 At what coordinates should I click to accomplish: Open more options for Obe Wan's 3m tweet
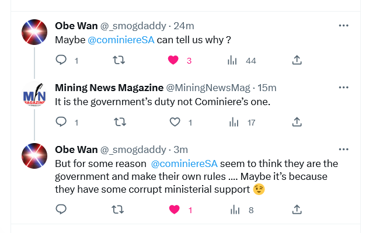[x=343, y=149]
